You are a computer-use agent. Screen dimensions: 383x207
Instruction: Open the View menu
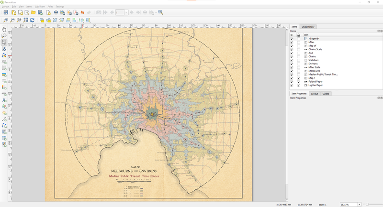coord(21,7)
